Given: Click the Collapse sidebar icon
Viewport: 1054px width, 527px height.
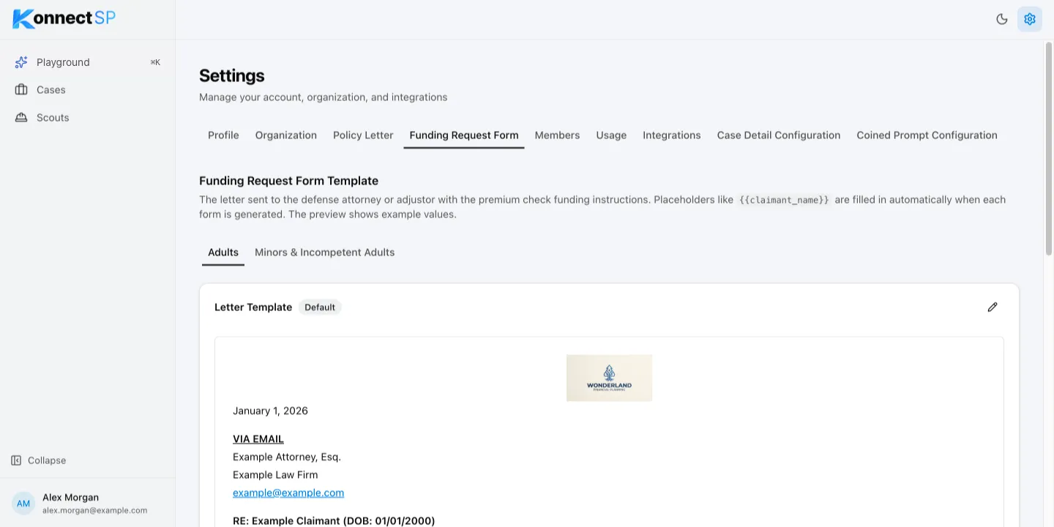Looking at the screenshot, I should [16, 460].
